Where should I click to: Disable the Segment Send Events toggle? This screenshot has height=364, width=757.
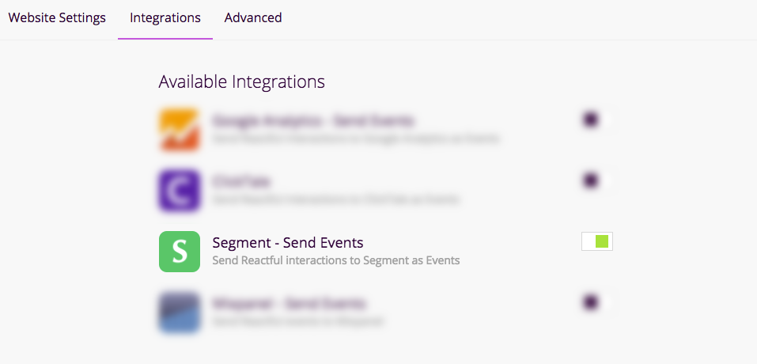point(597,241)
